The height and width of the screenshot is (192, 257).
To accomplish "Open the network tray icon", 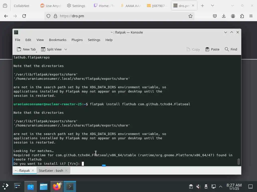I will [213, 186].
